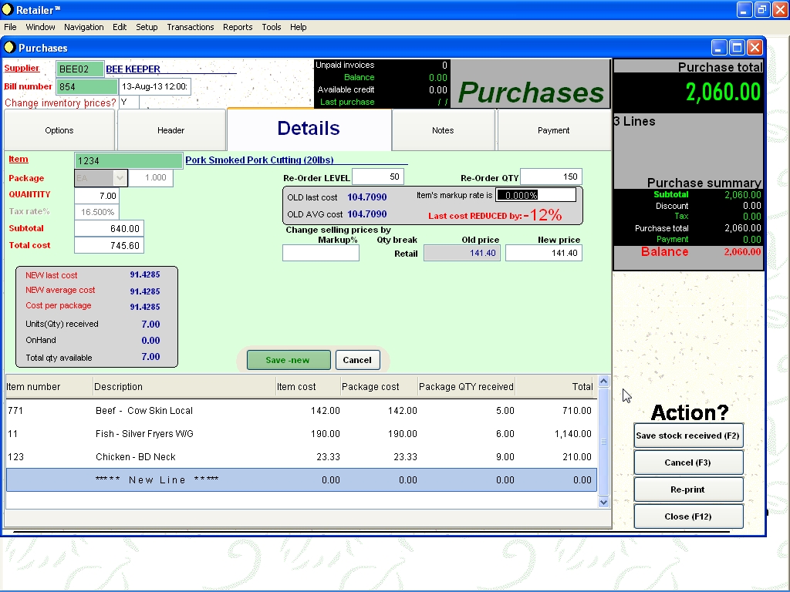Click the Retailer app icon in title bar
The image size is (790, 592).
pyautogui.click(x=8, y=10)
